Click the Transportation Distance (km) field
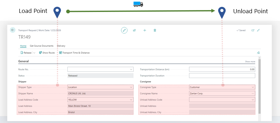 [222, 69]
